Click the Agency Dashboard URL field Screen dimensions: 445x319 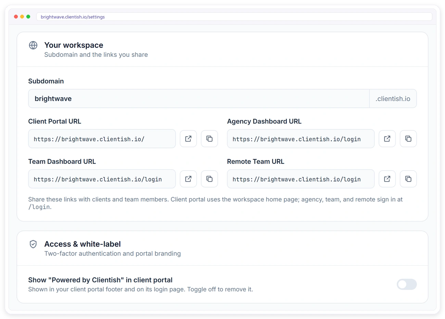click(x=301, y=139)
